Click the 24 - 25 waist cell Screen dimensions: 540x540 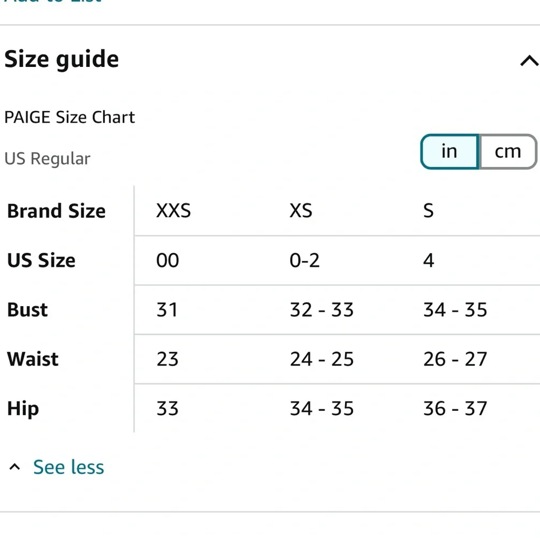[321, 359]
